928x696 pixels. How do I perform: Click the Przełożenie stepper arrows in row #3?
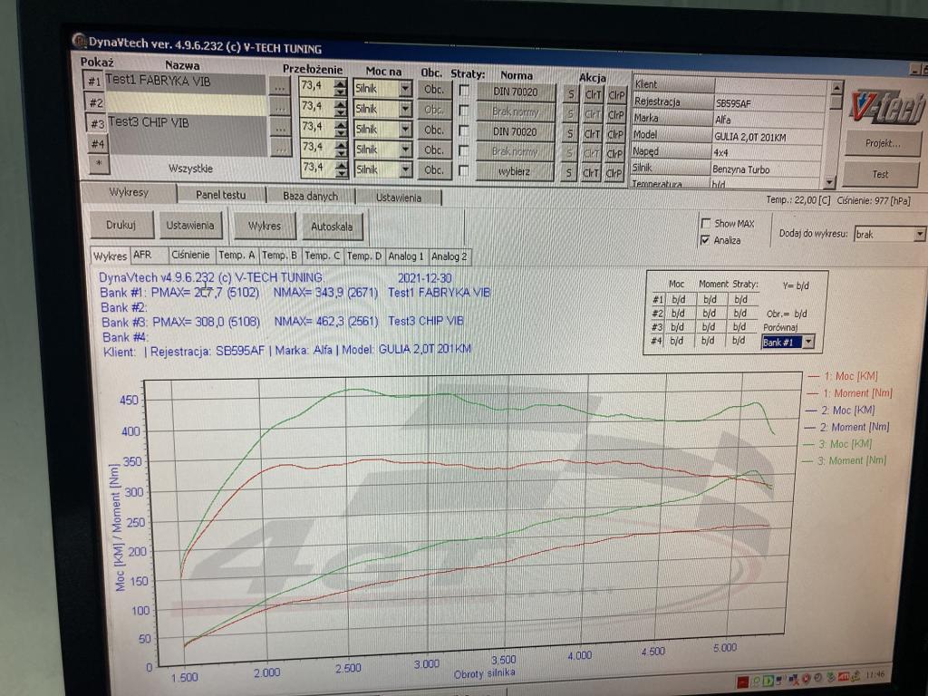click(x=341, y=128)
